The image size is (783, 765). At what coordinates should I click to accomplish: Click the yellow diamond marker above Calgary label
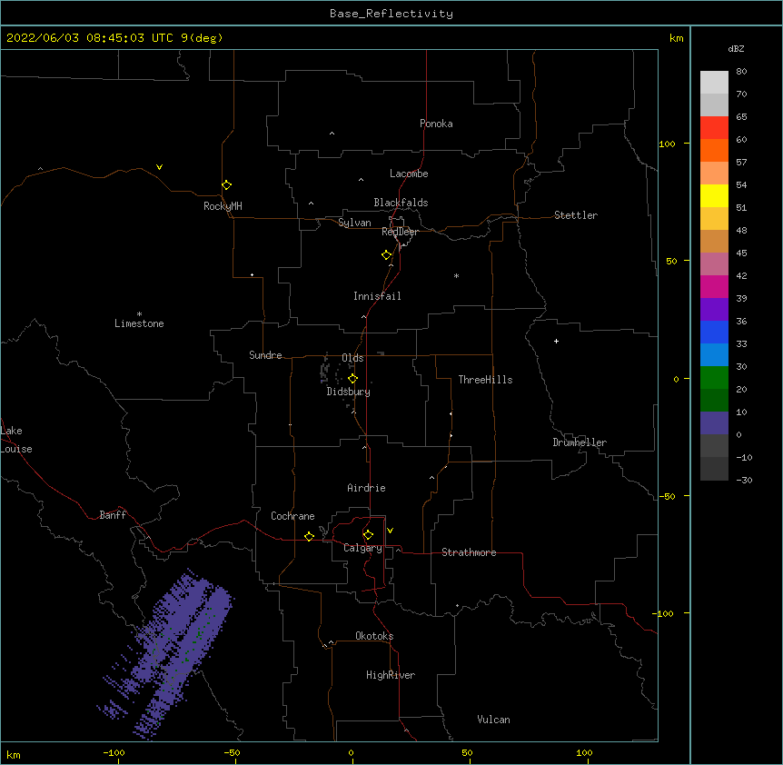368,535
